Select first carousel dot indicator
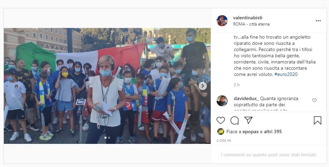 (x=105, y=138)
